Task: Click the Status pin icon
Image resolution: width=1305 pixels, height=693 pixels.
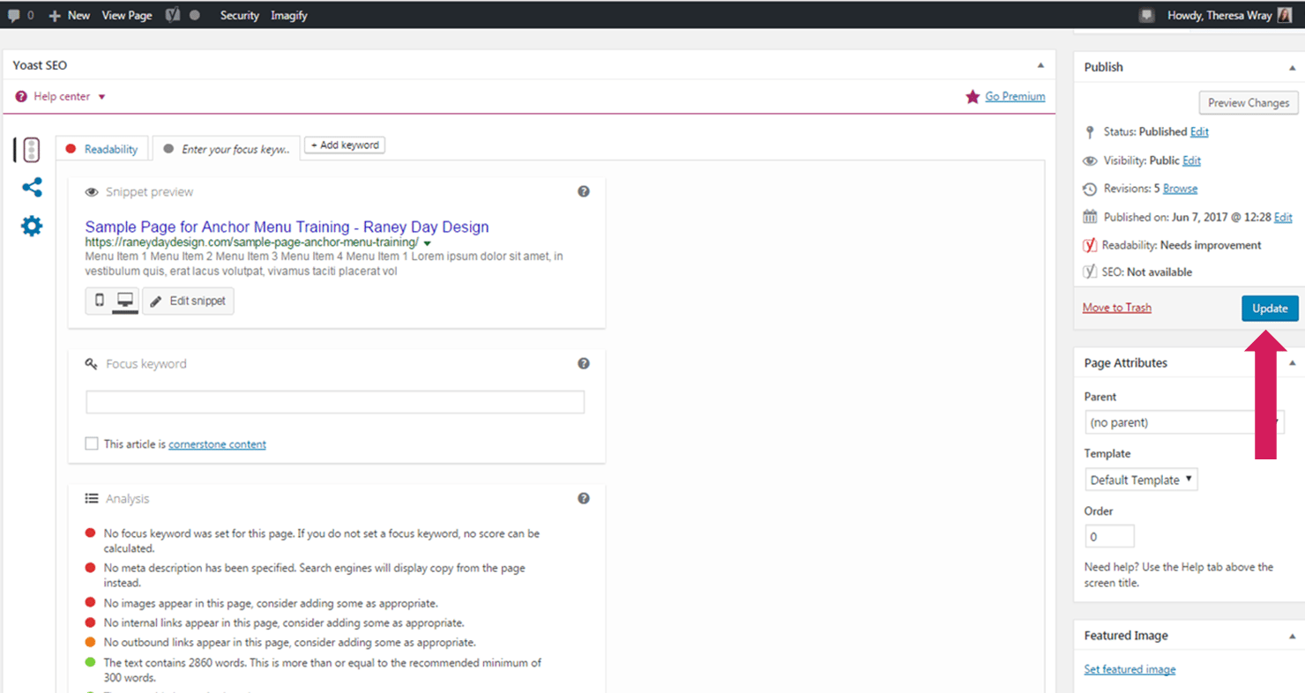Action: pyautogui.click(x=1090, y=131)
